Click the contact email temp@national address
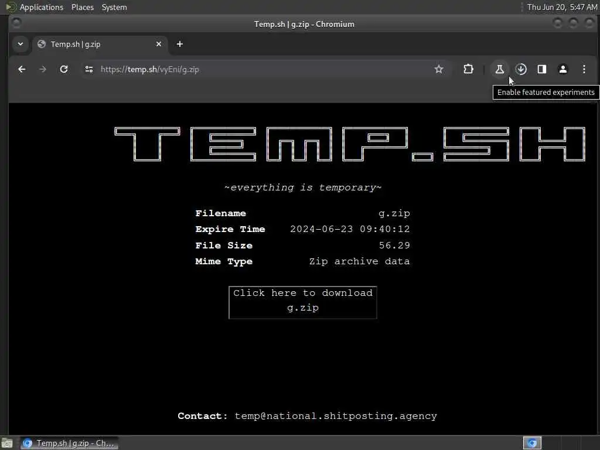 [x=336, y=416]
